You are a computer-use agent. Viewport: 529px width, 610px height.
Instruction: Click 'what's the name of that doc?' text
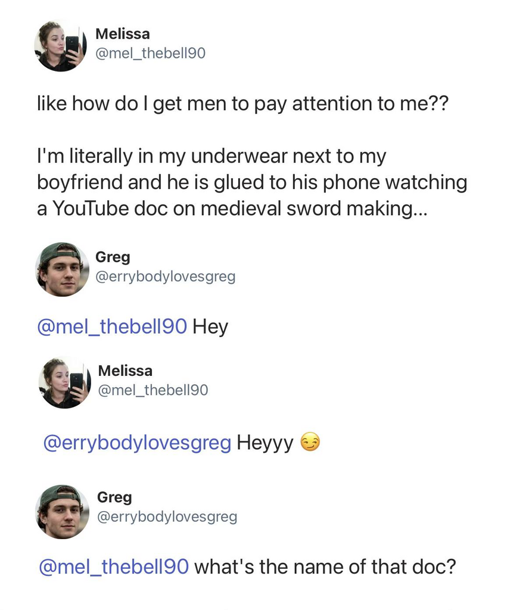[325, 566]
